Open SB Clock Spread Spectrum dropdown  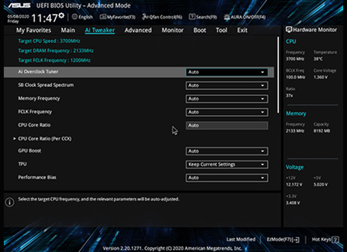227,86
